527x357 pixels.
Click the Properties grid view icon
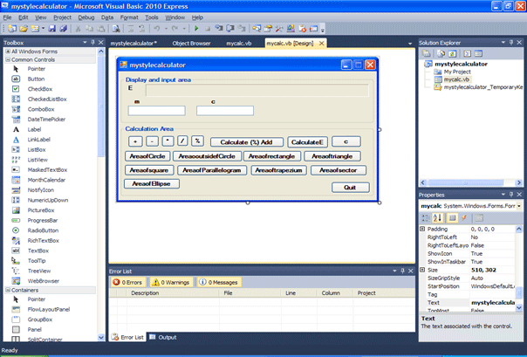[452, 218]
